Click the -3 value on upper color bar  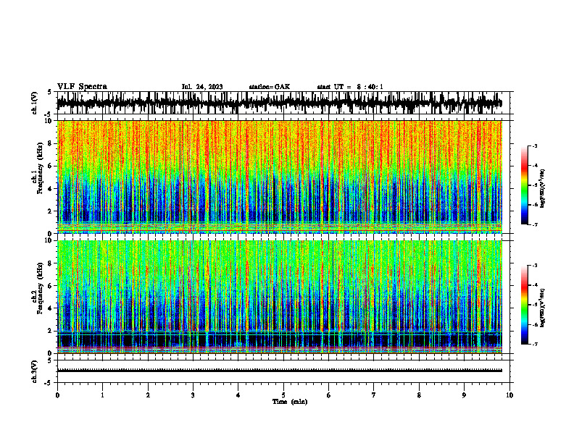tap(535, 145)
